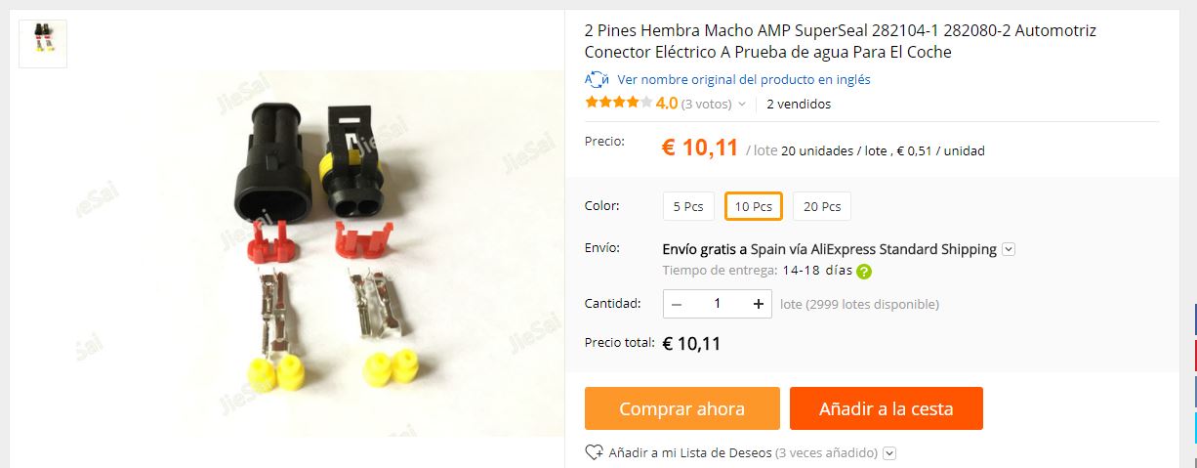This screenshot has height=468, width=1197.
Task: Open the (3 votos) reviews link
Action: coord(706,104)
